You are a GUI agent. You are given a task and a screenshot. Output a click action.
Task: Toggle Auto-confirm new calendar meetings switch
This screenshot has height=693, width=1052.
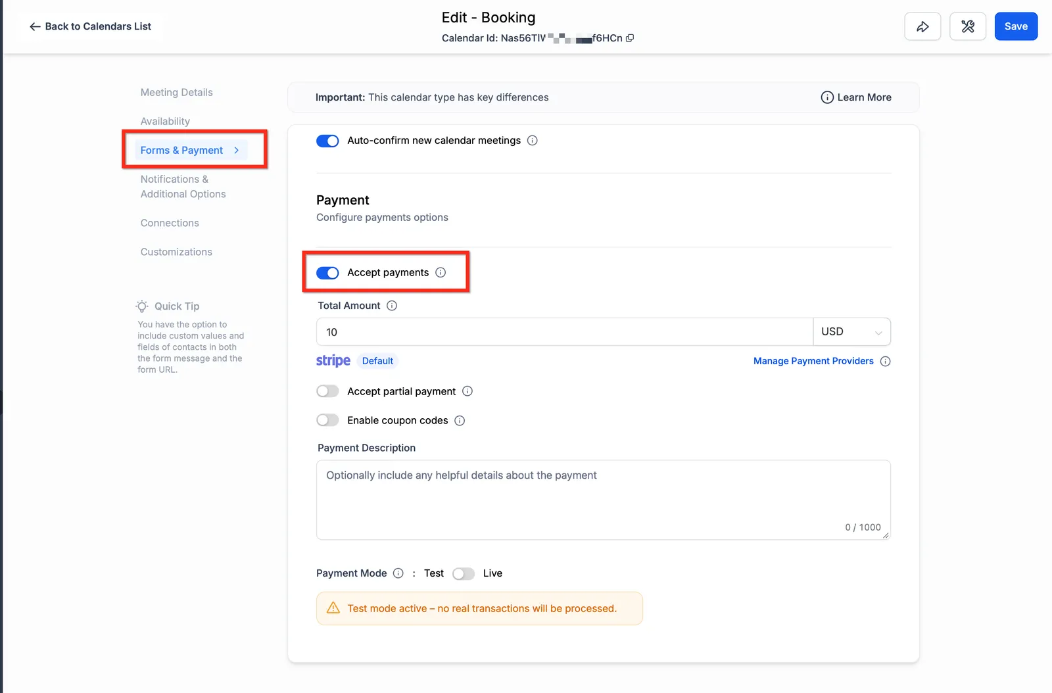point(327,141)
